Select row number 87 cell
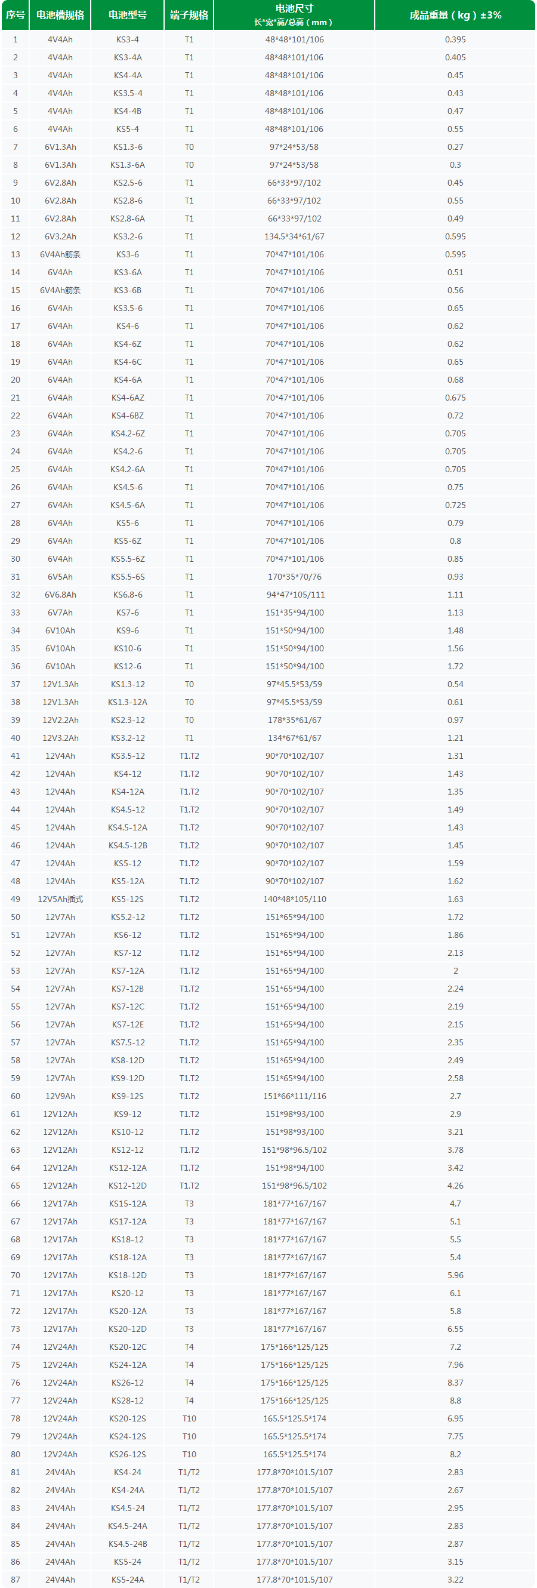Screen dimensions: 537x1588 (16, 1580)
